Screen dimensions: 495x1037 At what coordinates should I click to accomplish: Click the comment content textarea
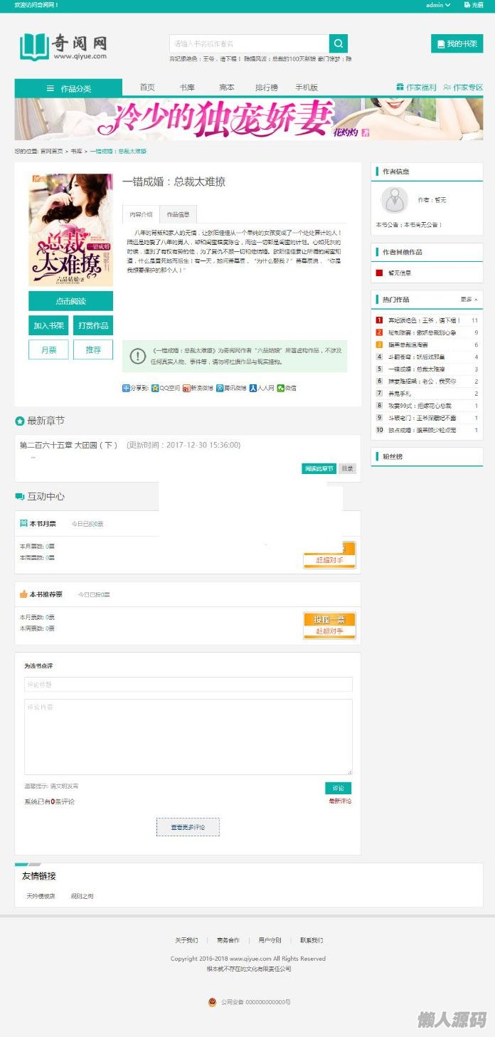coord(188,737)
